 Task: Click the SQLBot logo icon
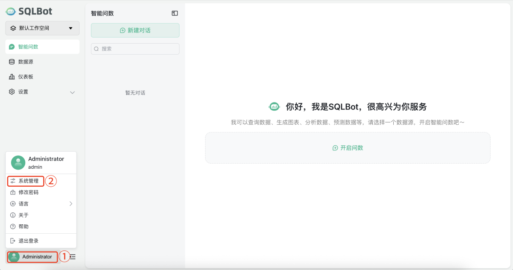pos(10,11)
